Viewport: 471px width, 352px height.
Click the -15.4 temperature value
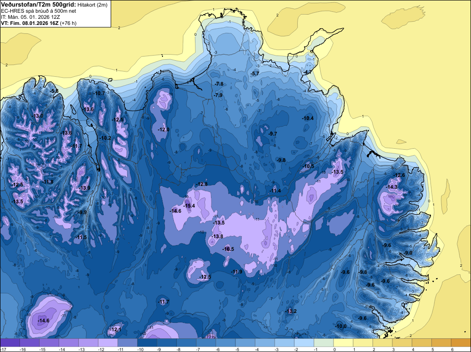[x=189, y=206]
